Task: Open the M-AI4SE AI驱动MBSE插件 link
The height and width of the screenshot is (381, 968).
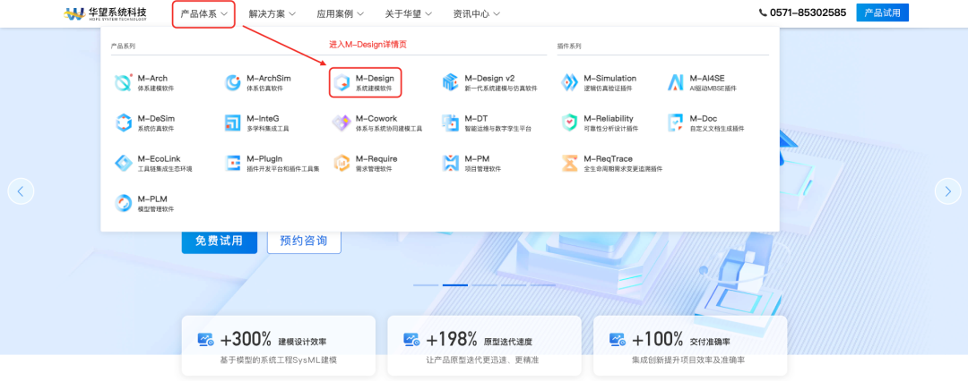Action: 701,82
